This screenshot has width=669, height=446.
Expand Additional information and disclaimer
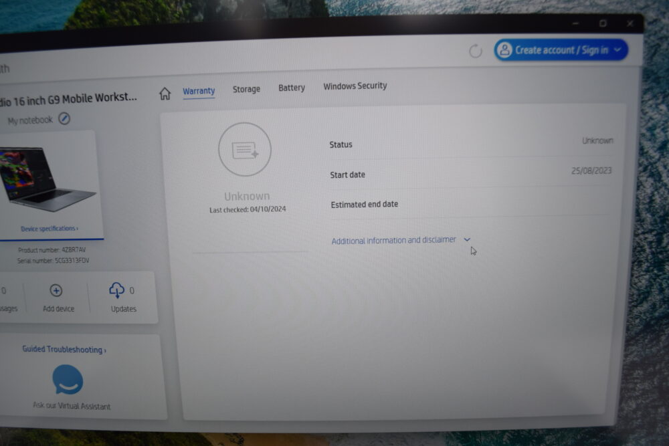click(x=401, y=240)
